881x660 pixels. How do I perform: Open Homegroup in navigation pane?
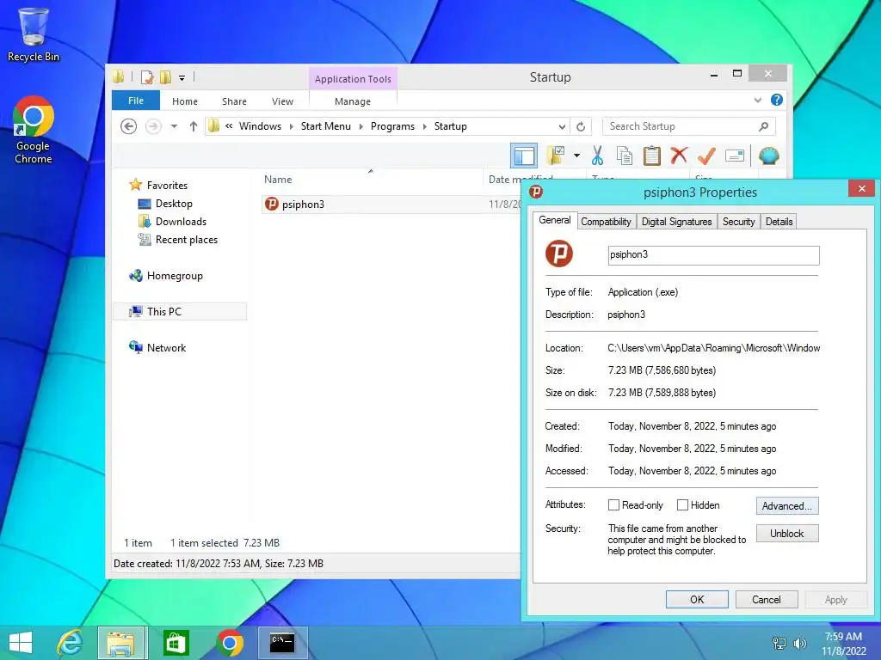[x=175, y=276]
